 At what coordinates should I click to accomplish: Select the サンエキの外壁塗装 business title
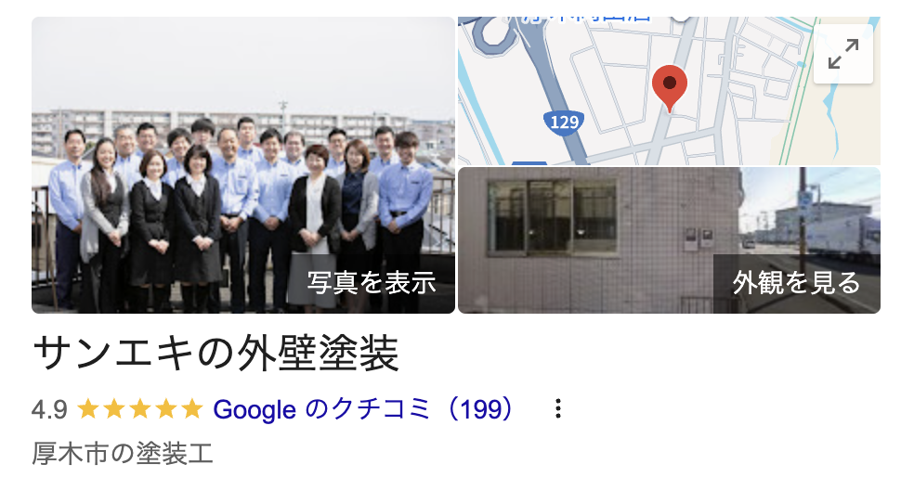pyautogui.click(x=215, y=354)
